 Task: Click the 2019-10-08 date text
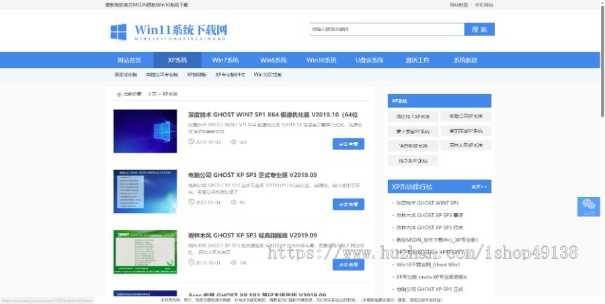(x=208, y=142)
